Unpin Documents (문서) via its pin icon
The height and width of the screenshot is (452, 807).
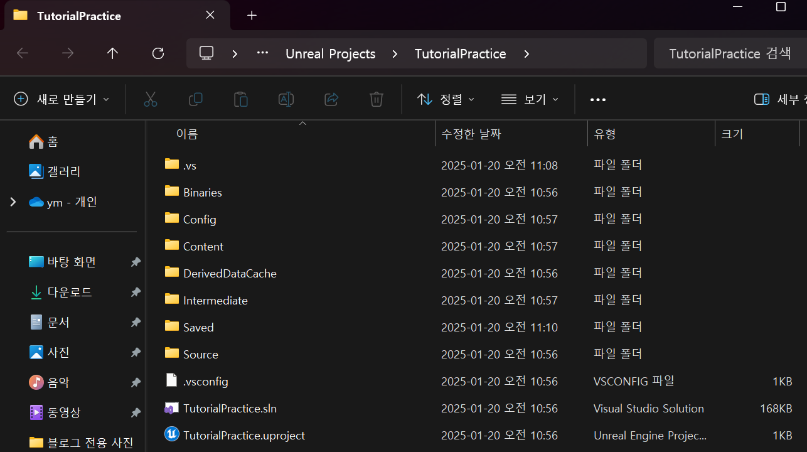coord(135,323)
